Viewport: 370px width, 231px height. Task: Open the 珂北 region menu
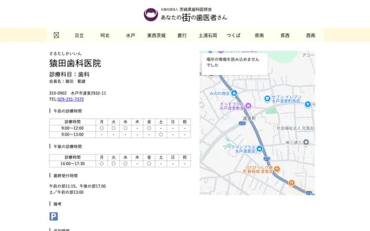point(105,35)
